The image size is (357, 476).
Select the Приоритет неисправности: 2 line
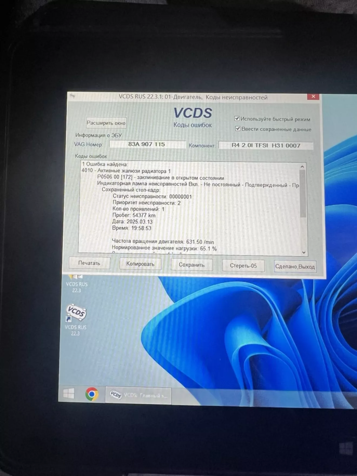147,203
